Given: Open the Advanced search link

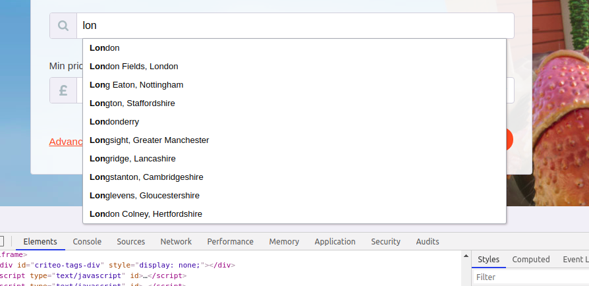Looking at the screenshot, I should (66, 142).
